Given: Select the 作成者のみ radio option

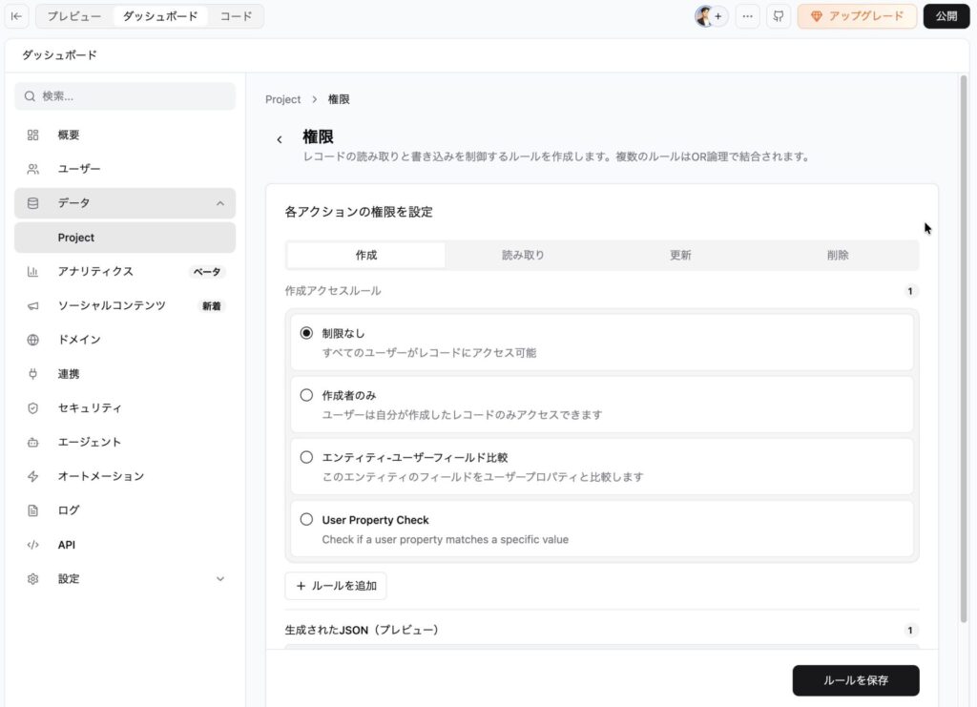Looking at the screenshot, I should click(306, 395).
